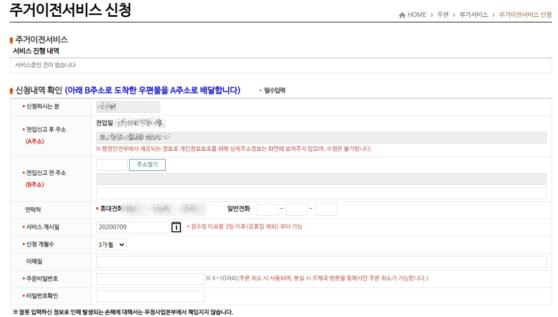
Task: Click first 일반전화 number box
Action: (x=268, y=210)
